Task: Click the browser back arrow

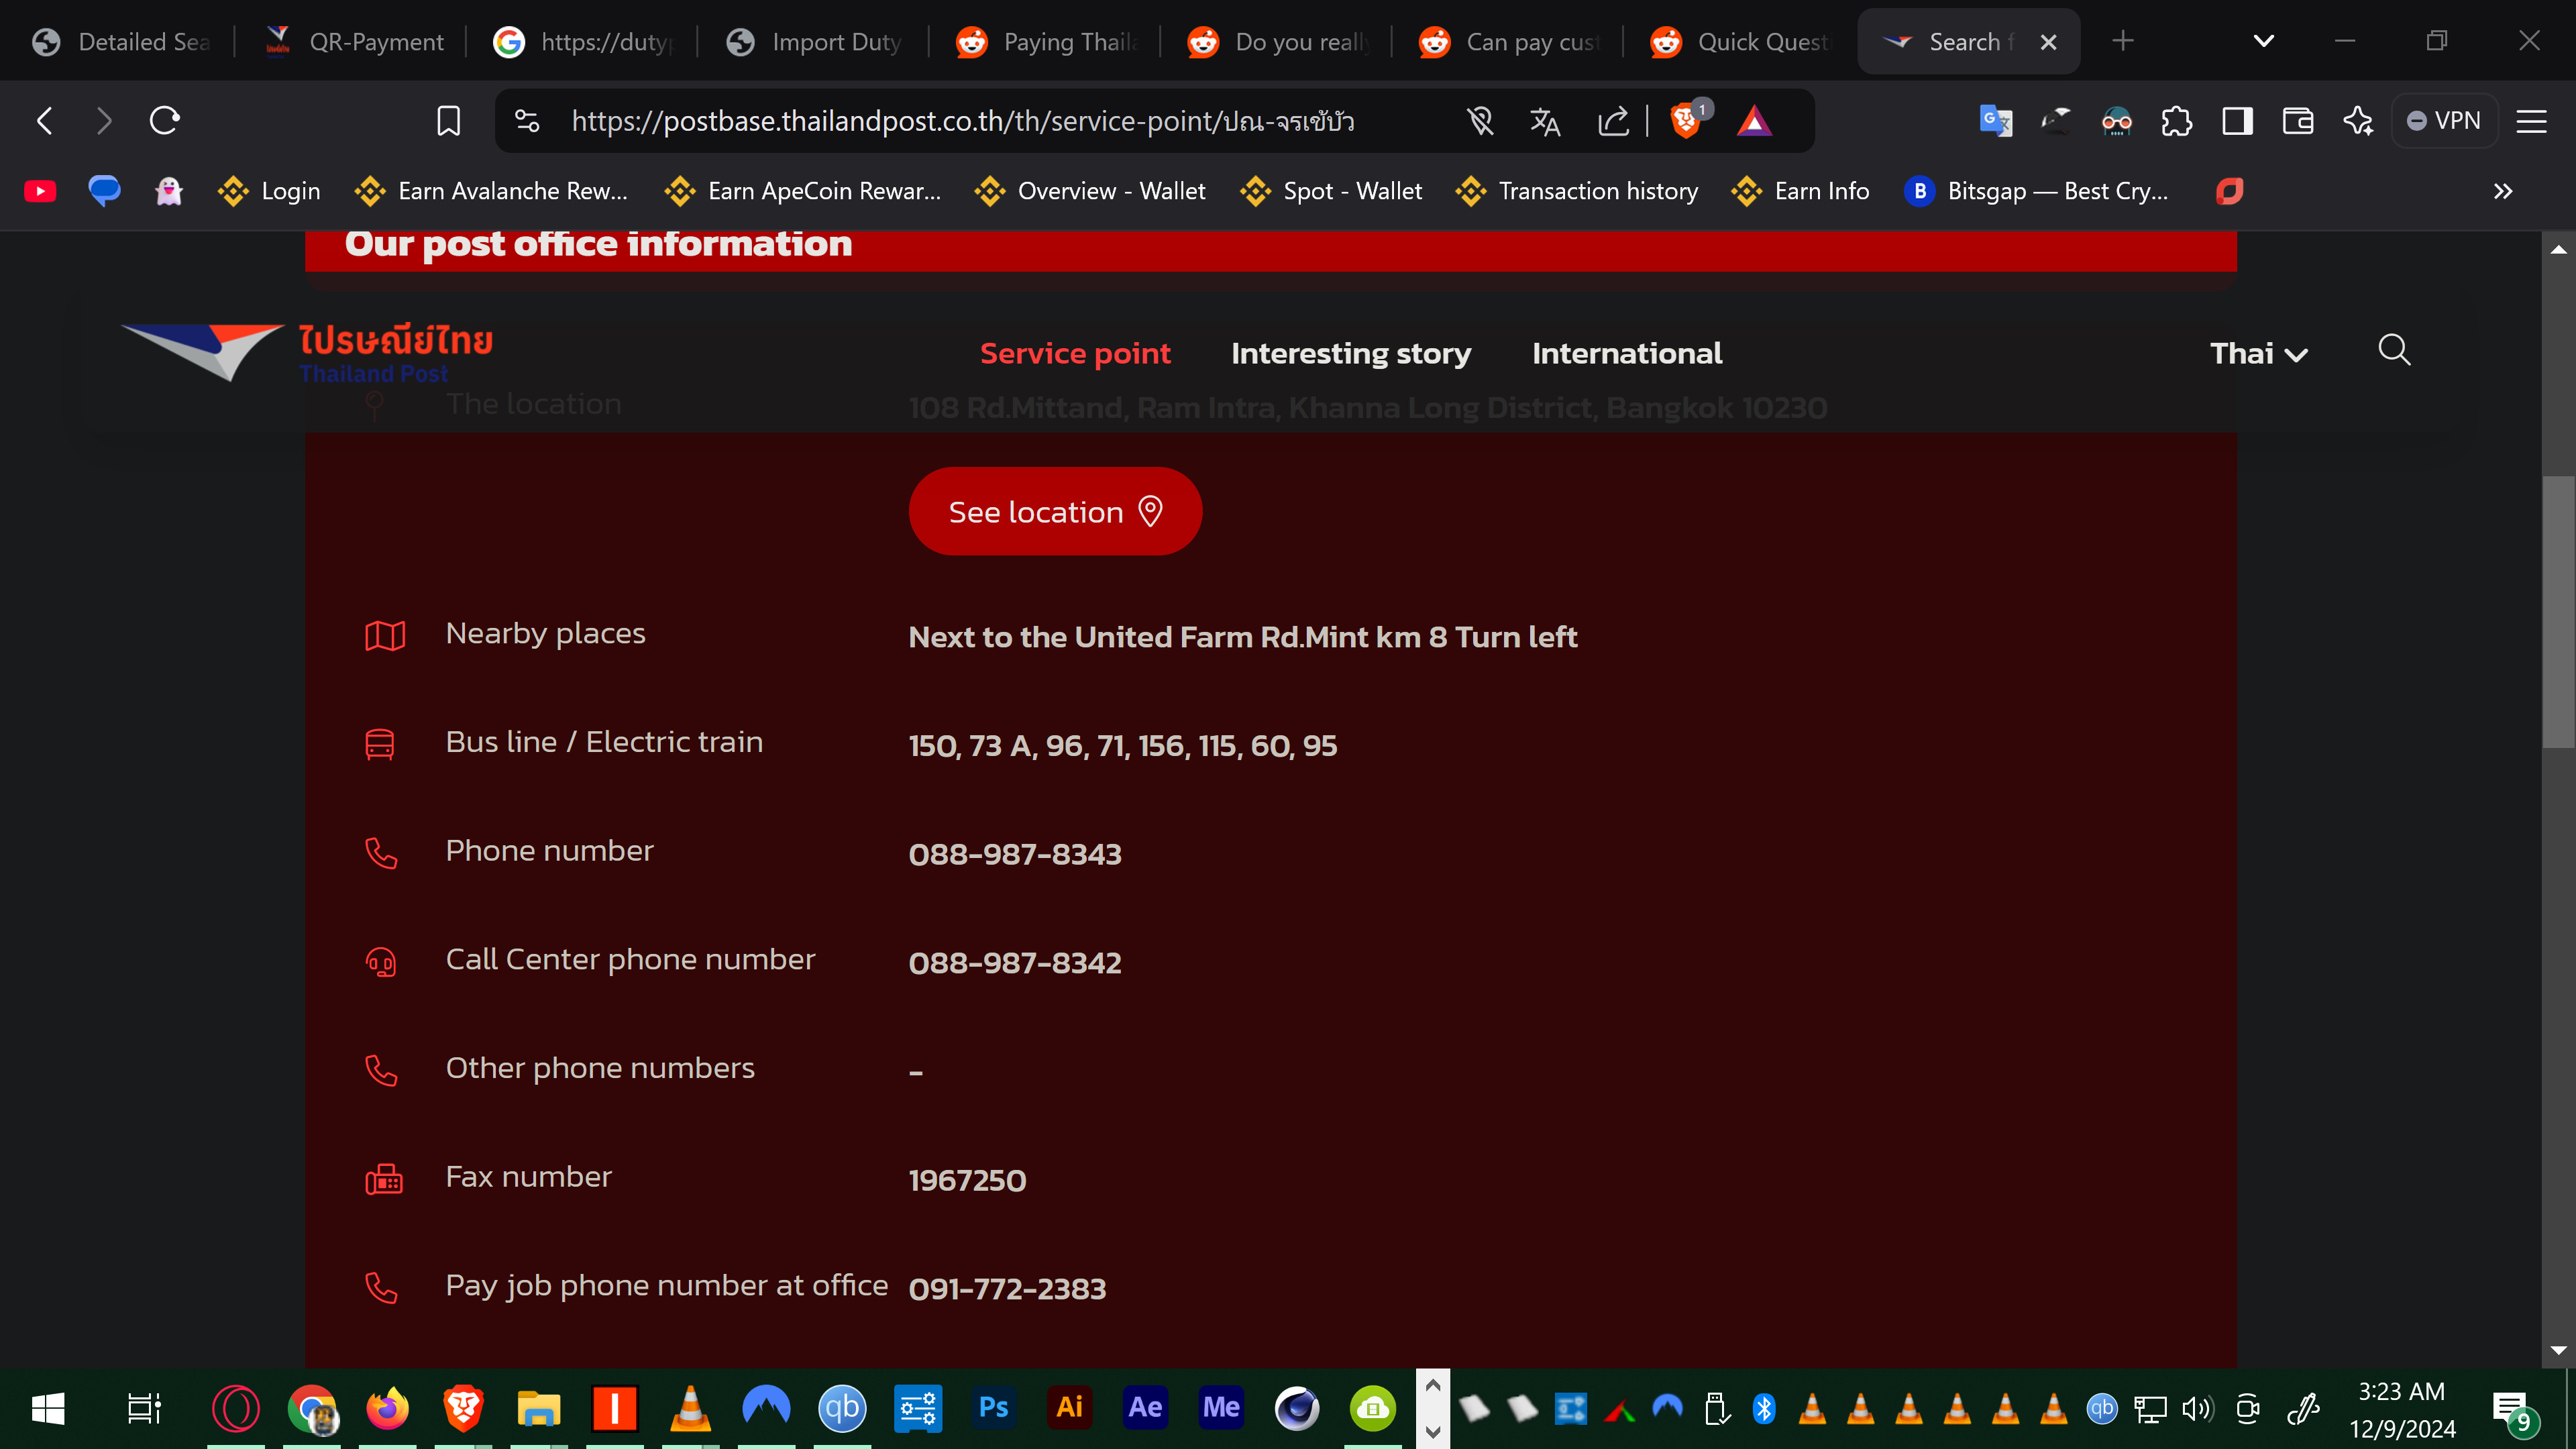Action: coord(45,121)
